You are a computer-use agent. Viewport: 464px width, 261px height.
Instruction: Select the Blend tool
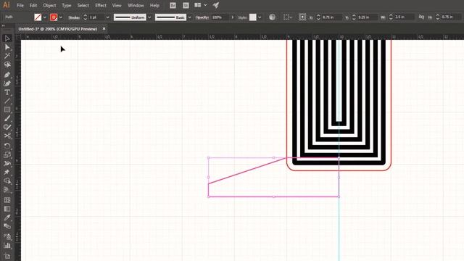(x=7, y=227)
